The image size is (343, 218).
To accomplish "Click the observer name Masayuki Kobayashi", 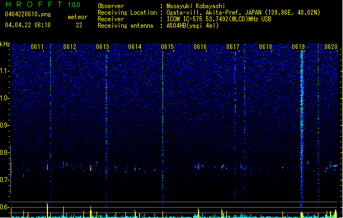I will tap(196, 6).
